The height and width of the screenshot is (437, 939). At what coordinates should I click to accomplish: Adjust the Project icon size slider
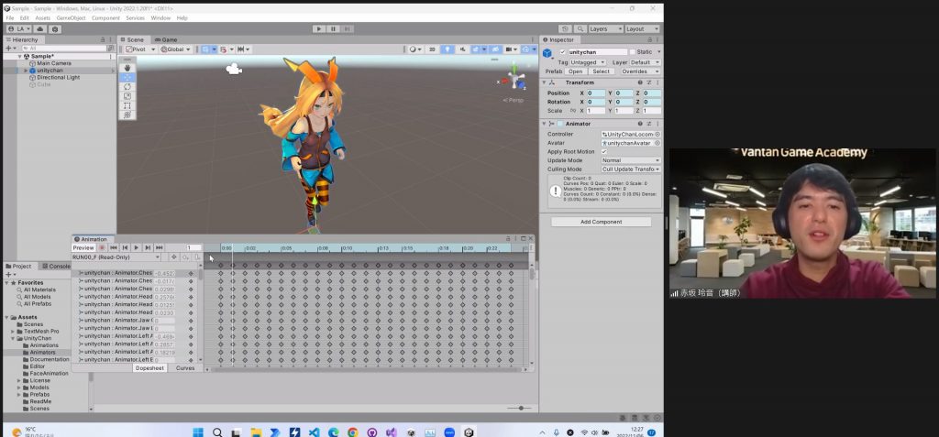click(521, 409)
